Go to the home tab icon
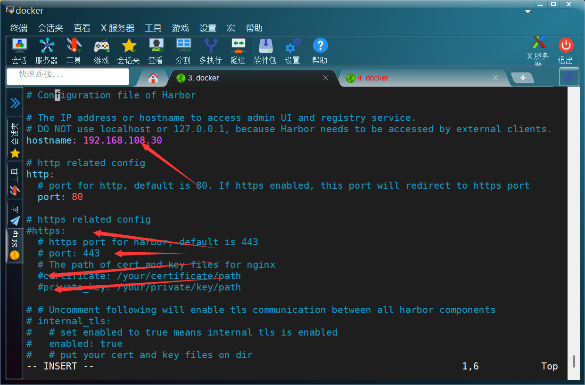Viewport: 585px width, 385px height. [153, 78]
